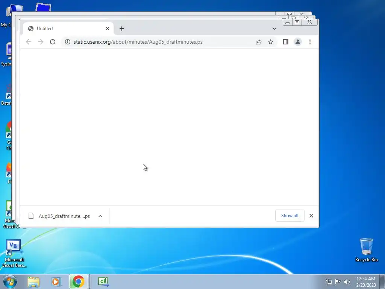Open a new tab with plus button
Screen dimensions: 385x289
(122, 29)
